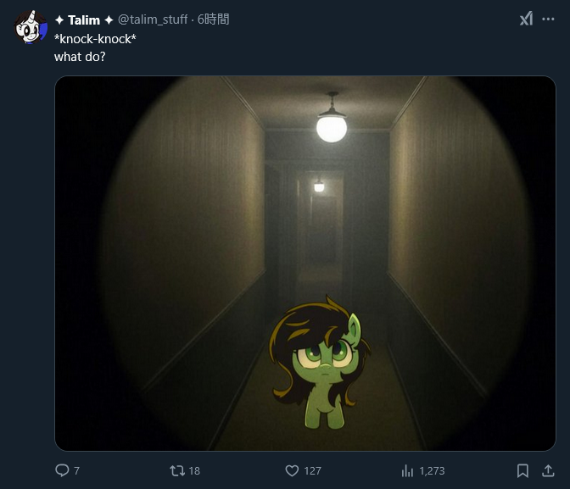This screenshot has height=489, width=570.
Task: Click the like count 127
Action: point(312,471)
